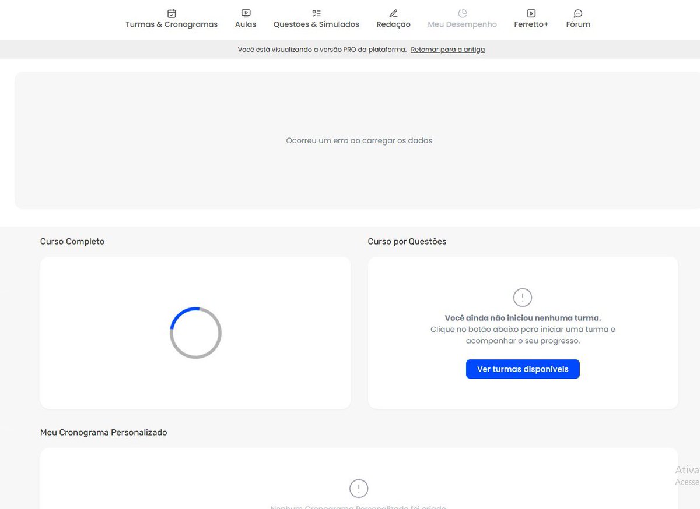
Task: Click 'Você ainda não iniciou nenhuma turma.' text
Action: (x=523, y=318)
